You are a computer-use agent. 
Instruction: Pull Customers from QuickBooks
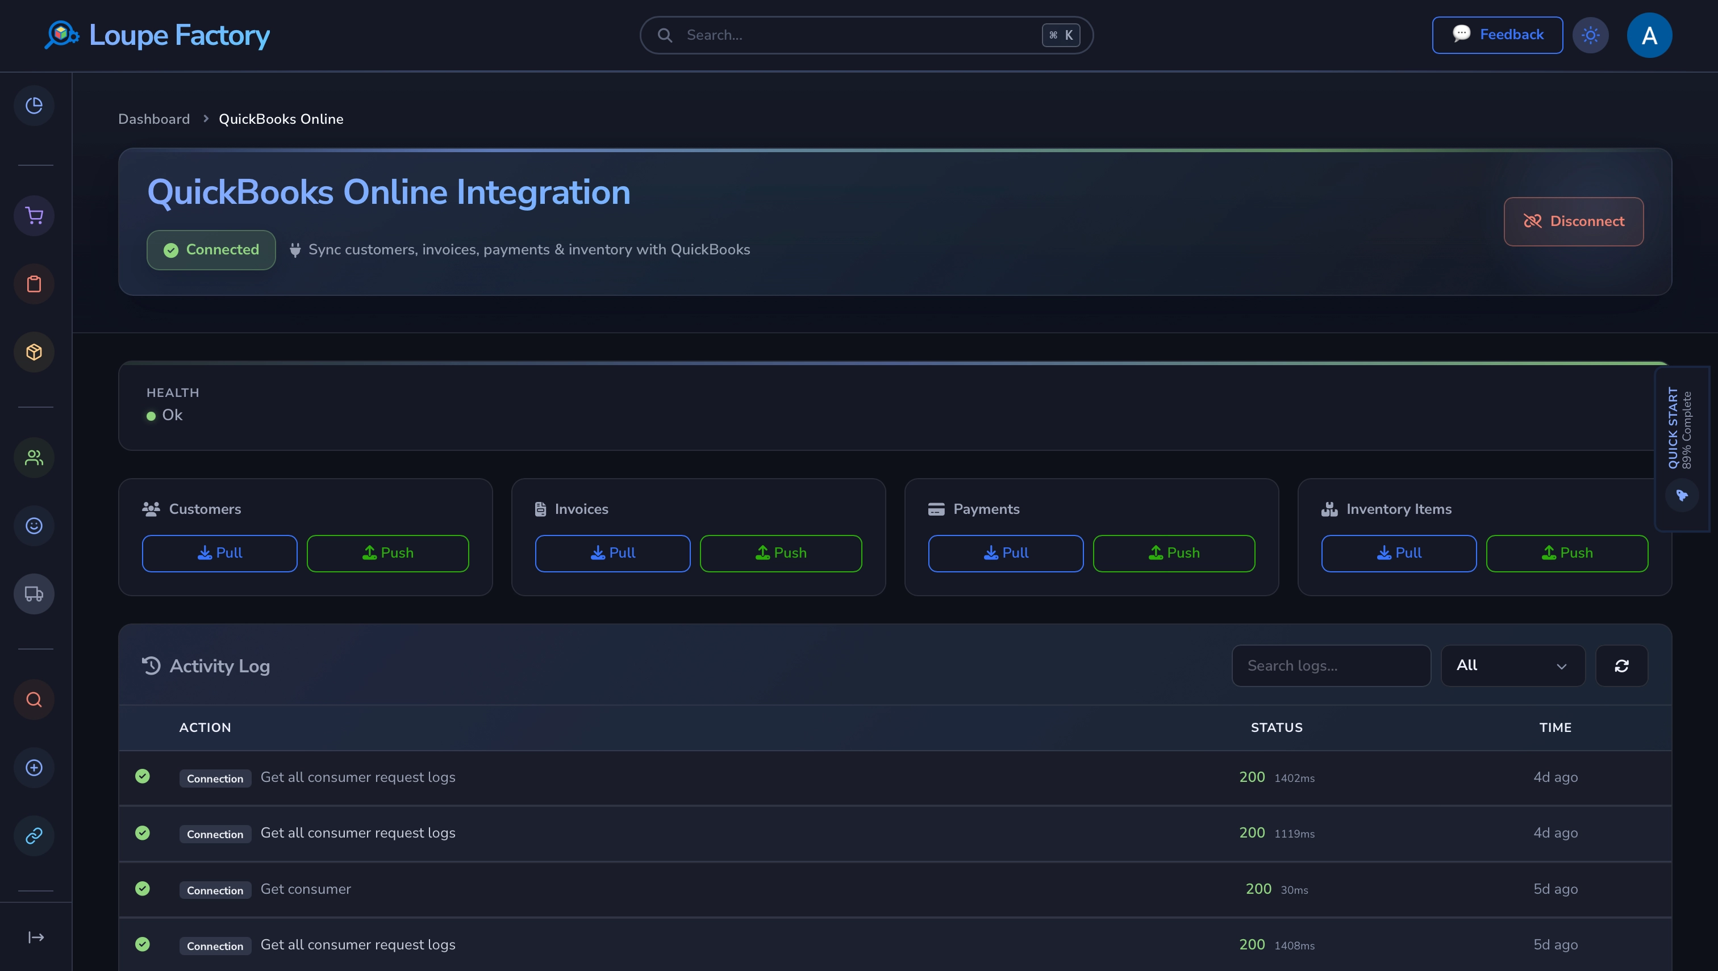tap(219, 553)
